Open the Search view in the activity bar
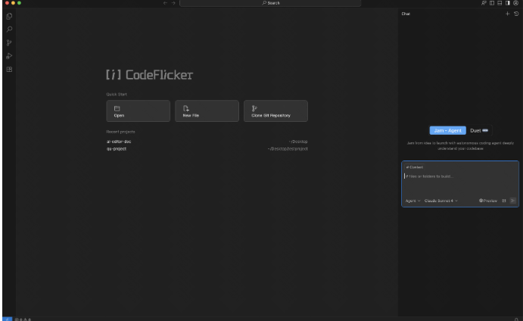This screenshot has width=523, height=321. pos(9,30)
